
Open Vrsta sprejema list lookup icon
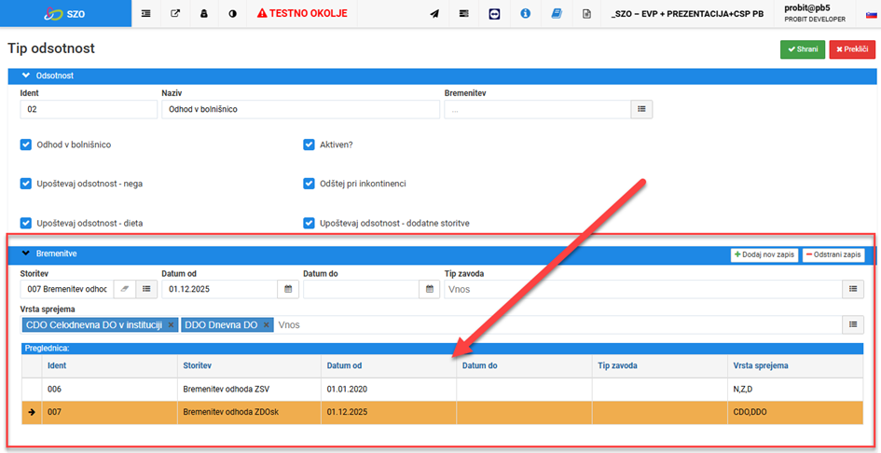852,324
